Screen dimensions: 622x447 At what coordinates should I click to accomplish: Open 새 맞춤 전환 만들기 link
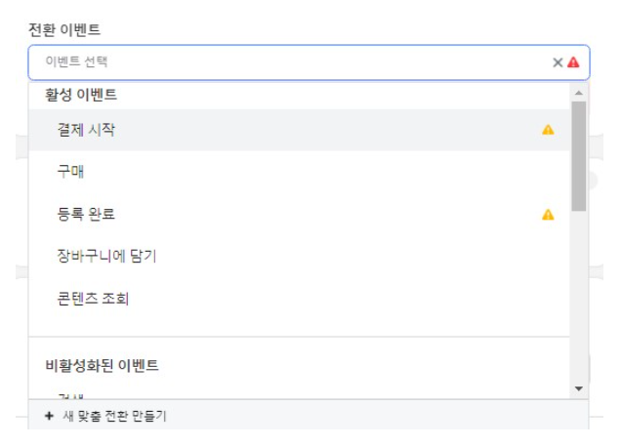(x=114, y=416)
